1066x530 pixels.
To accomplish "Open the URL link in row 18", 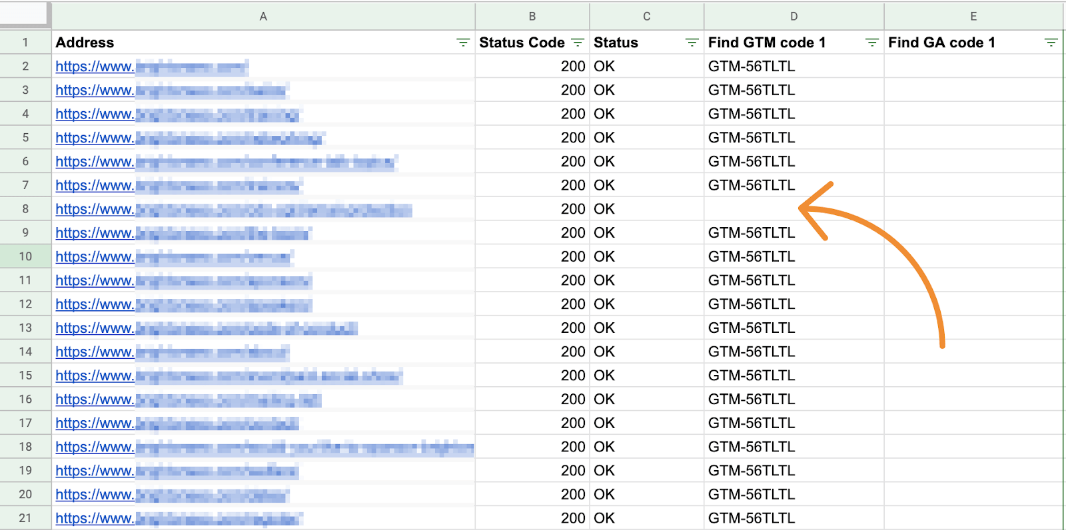I will point(95,447).
